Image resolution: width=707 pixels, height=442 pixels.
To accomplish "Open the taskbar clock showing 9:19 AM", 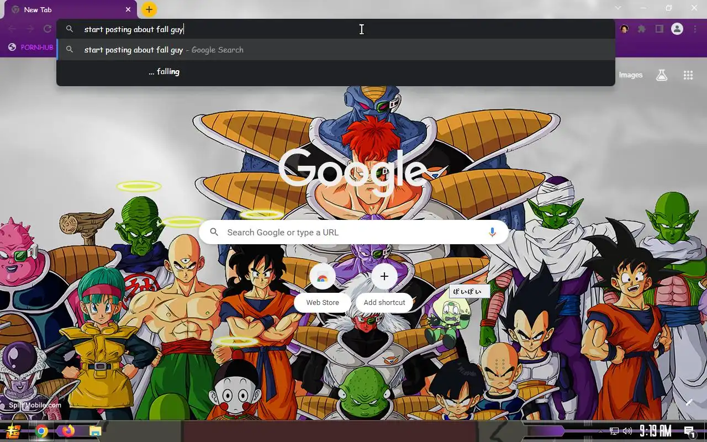I will tap(656, 432).
